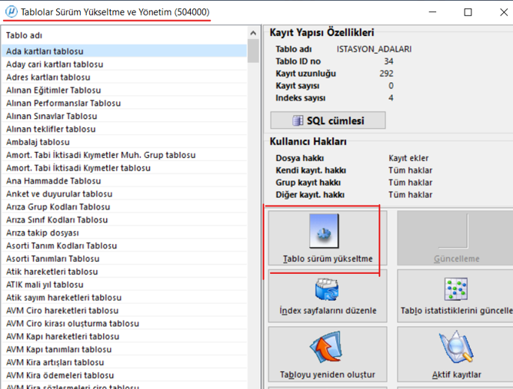
Task: Click the ISTASYON_ADALARI table name value
Action: pyautogui.click(x=374, y=49)
